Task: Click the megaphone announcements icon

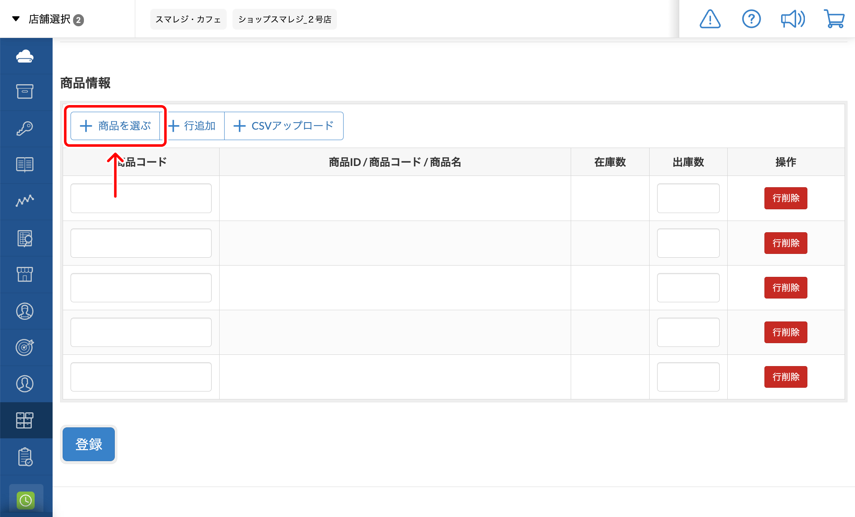Action: (793, 19)
